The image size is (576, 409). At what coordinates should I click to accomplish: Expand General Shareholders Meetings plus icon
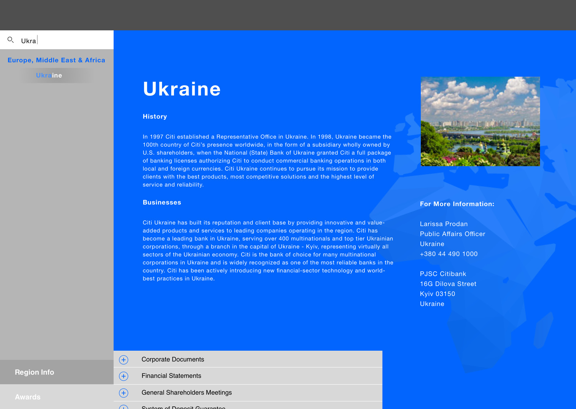click(124, 393)
